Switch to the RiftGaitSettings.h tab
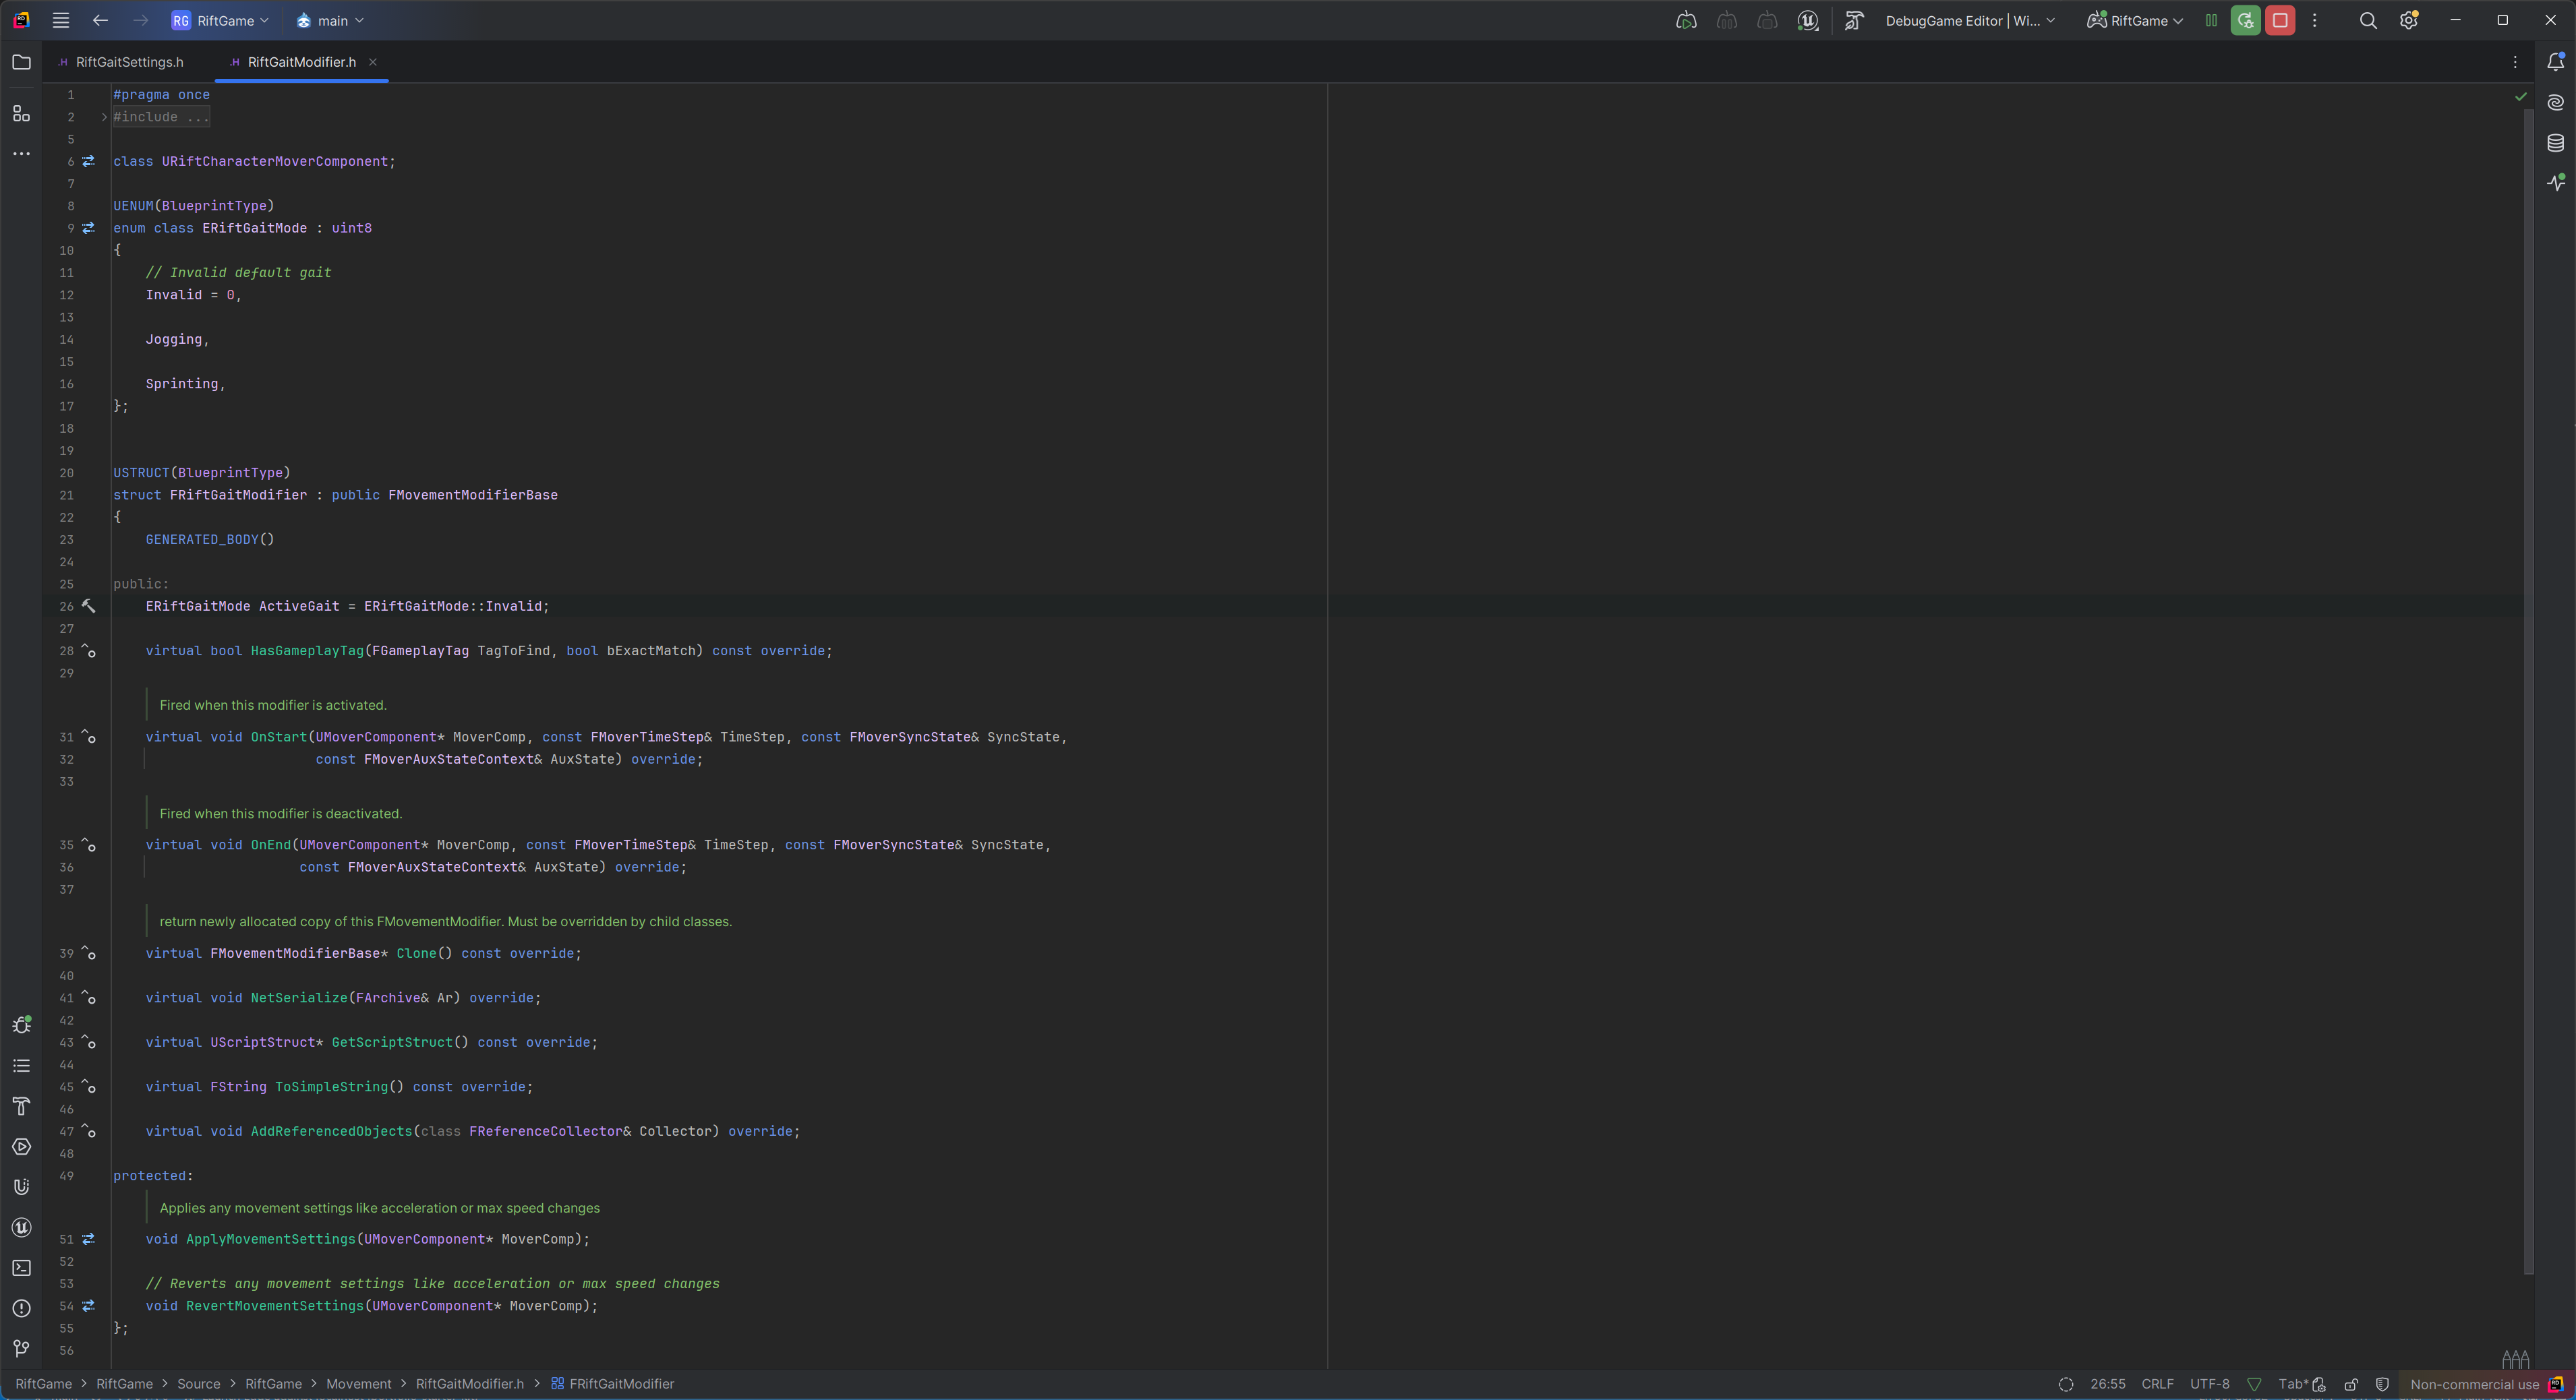2576x1400 pixels. point(121,62)
